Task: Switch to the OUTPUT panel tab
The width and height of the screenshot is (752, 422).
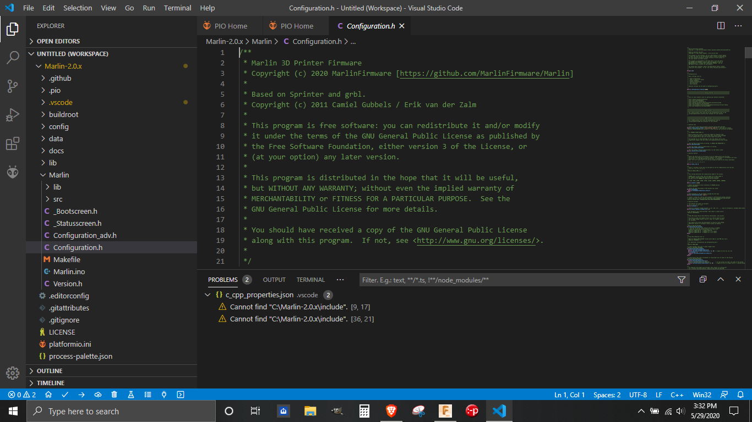Action: tap(274, 280)
